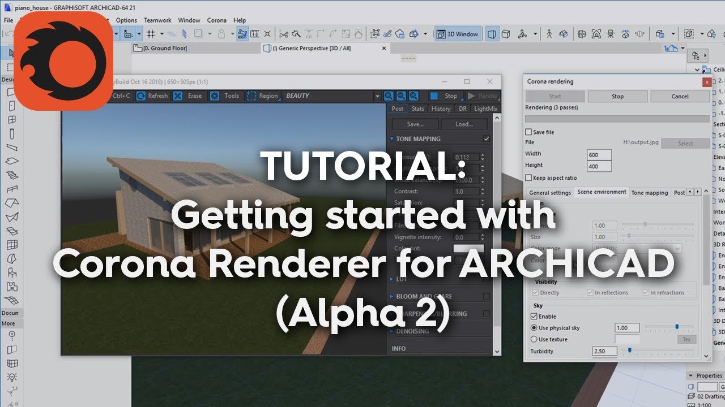Click the Erase icon in Corona frame buffer
The image size is (725, 407).
click(x=178, y=96)
